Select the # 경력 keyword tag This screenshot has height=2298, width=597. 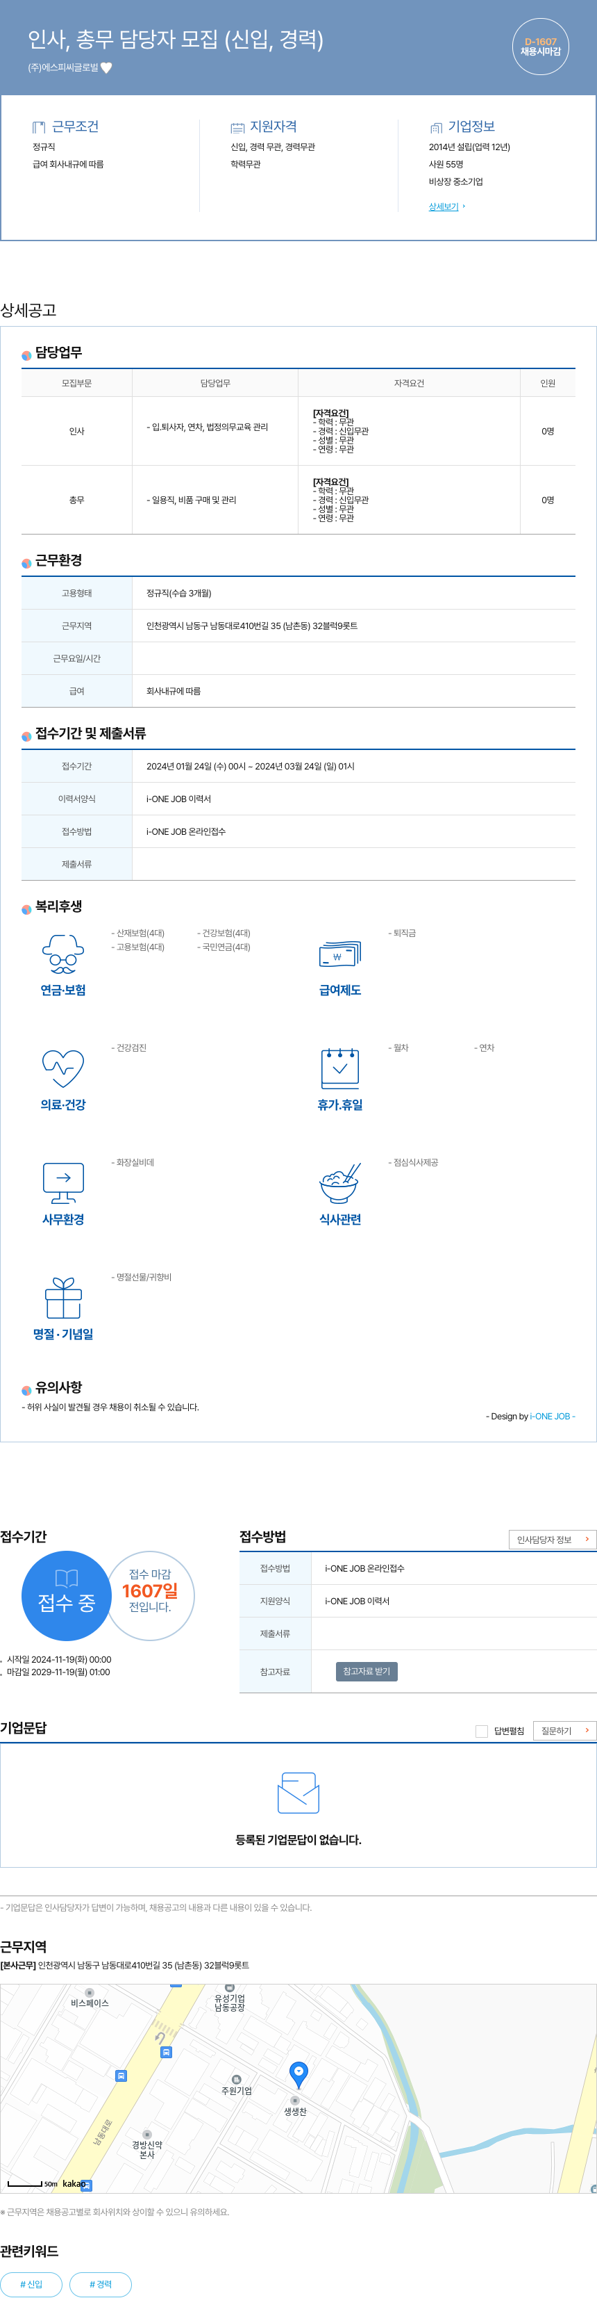pyautogui.click(x=101, y=2285)
